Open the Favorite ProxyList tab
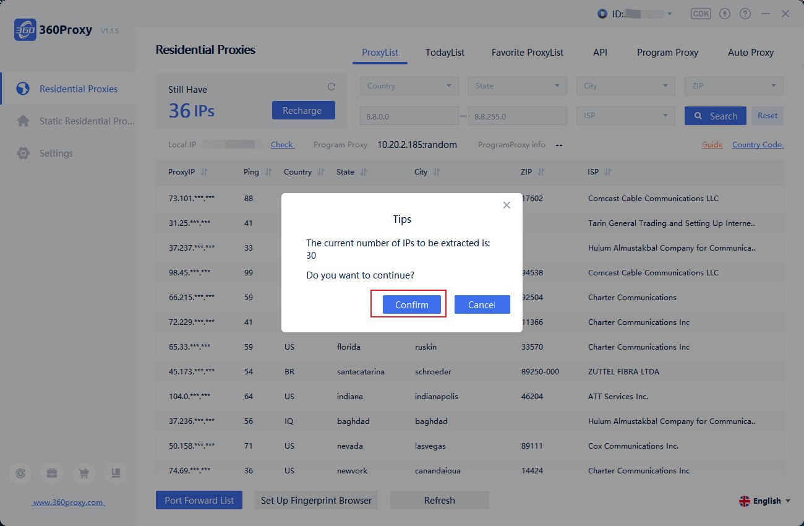Image resolution: width=804 pixels, height=526 pixels. [x=528, y=53]
